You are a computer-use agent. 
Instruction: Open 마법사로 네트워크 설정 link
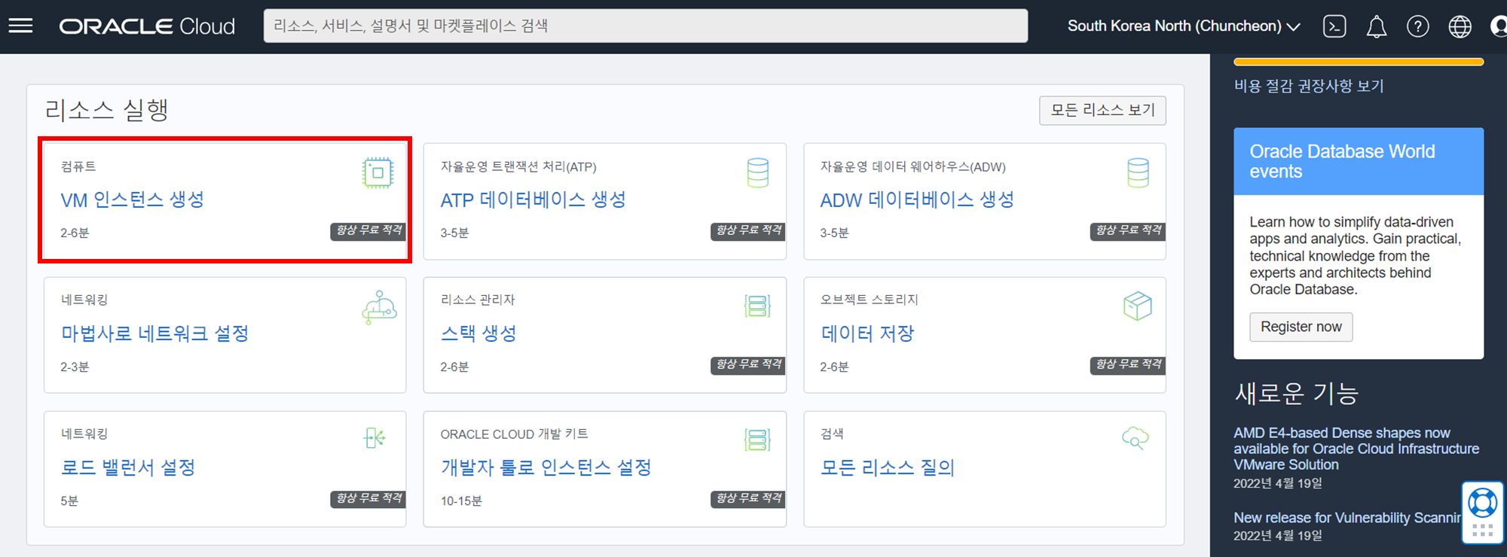(154, 333)
